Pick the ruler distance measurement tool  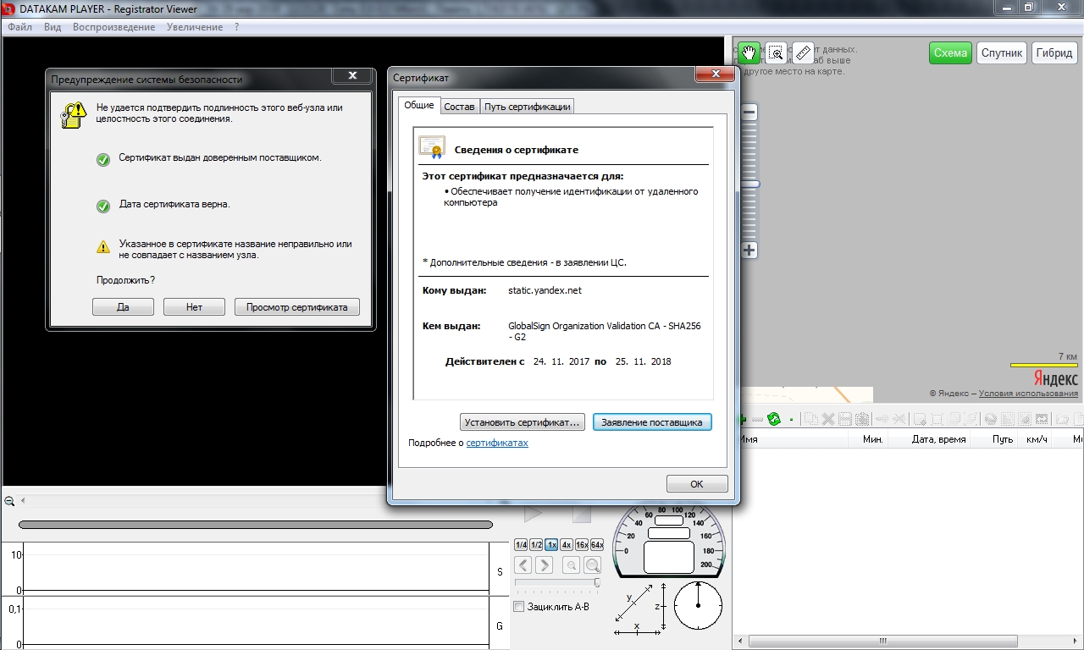[803, 53]
